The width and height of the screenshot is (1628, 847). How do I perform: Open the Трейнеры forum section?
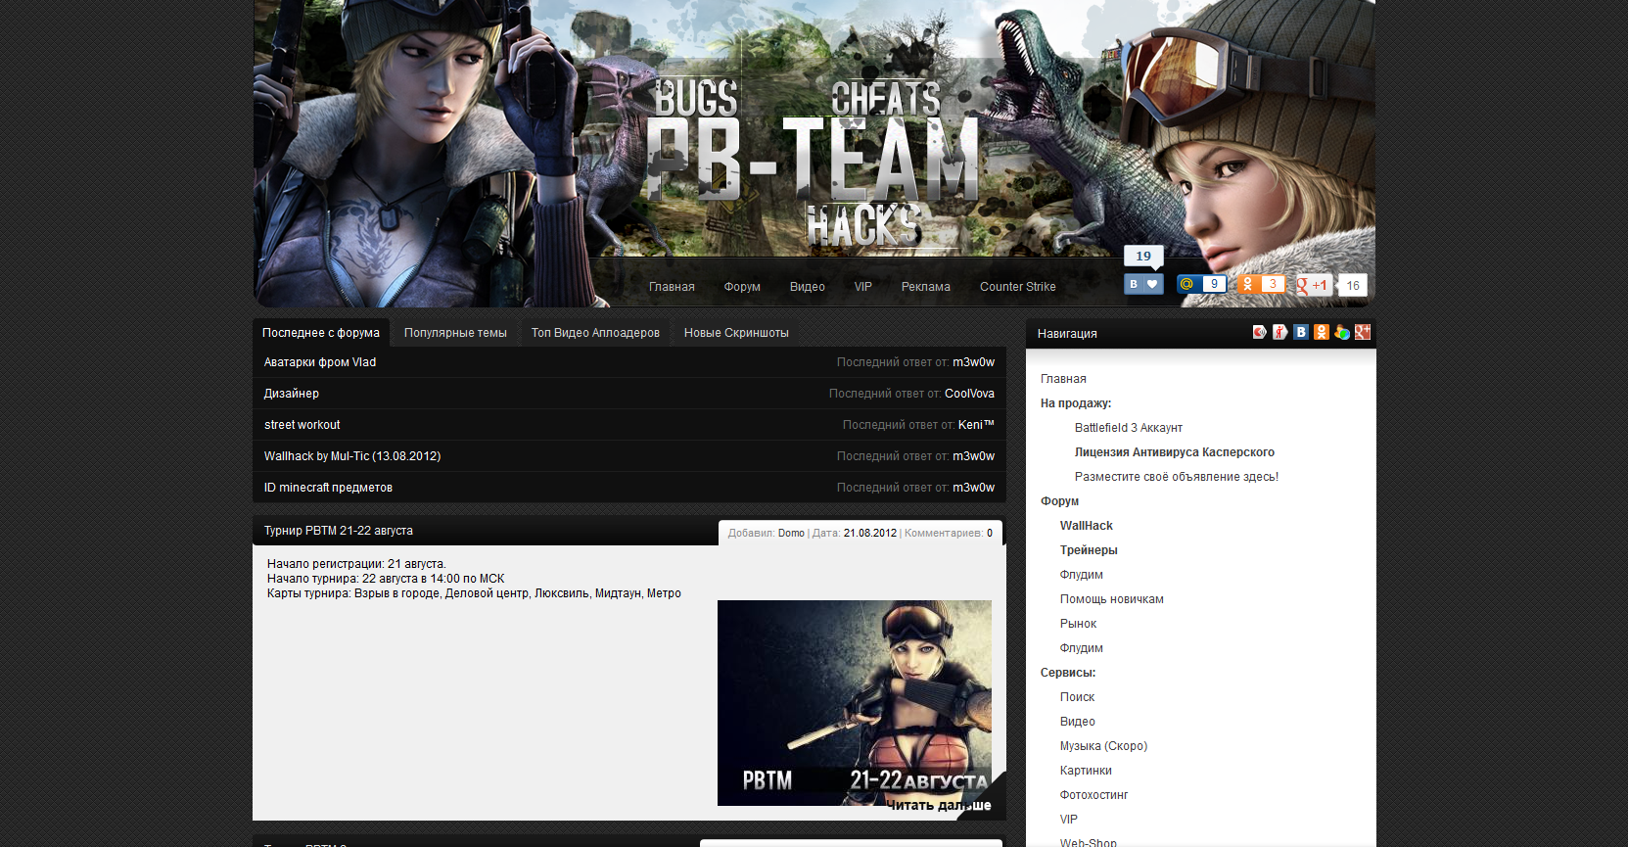(x=1089, y=550)
